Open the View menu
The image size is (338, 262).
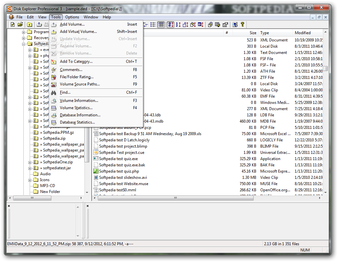click(42, 17)
